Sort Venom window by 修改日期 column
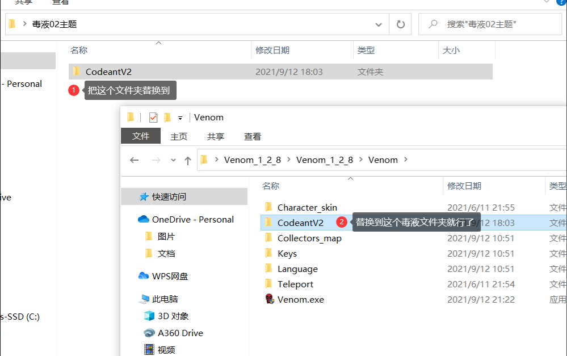 click(464, 186)
